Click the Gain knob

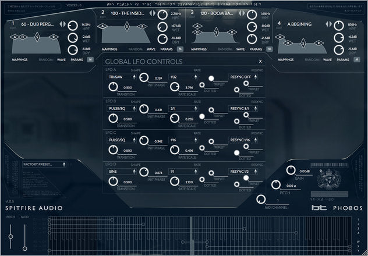(291, 171)
